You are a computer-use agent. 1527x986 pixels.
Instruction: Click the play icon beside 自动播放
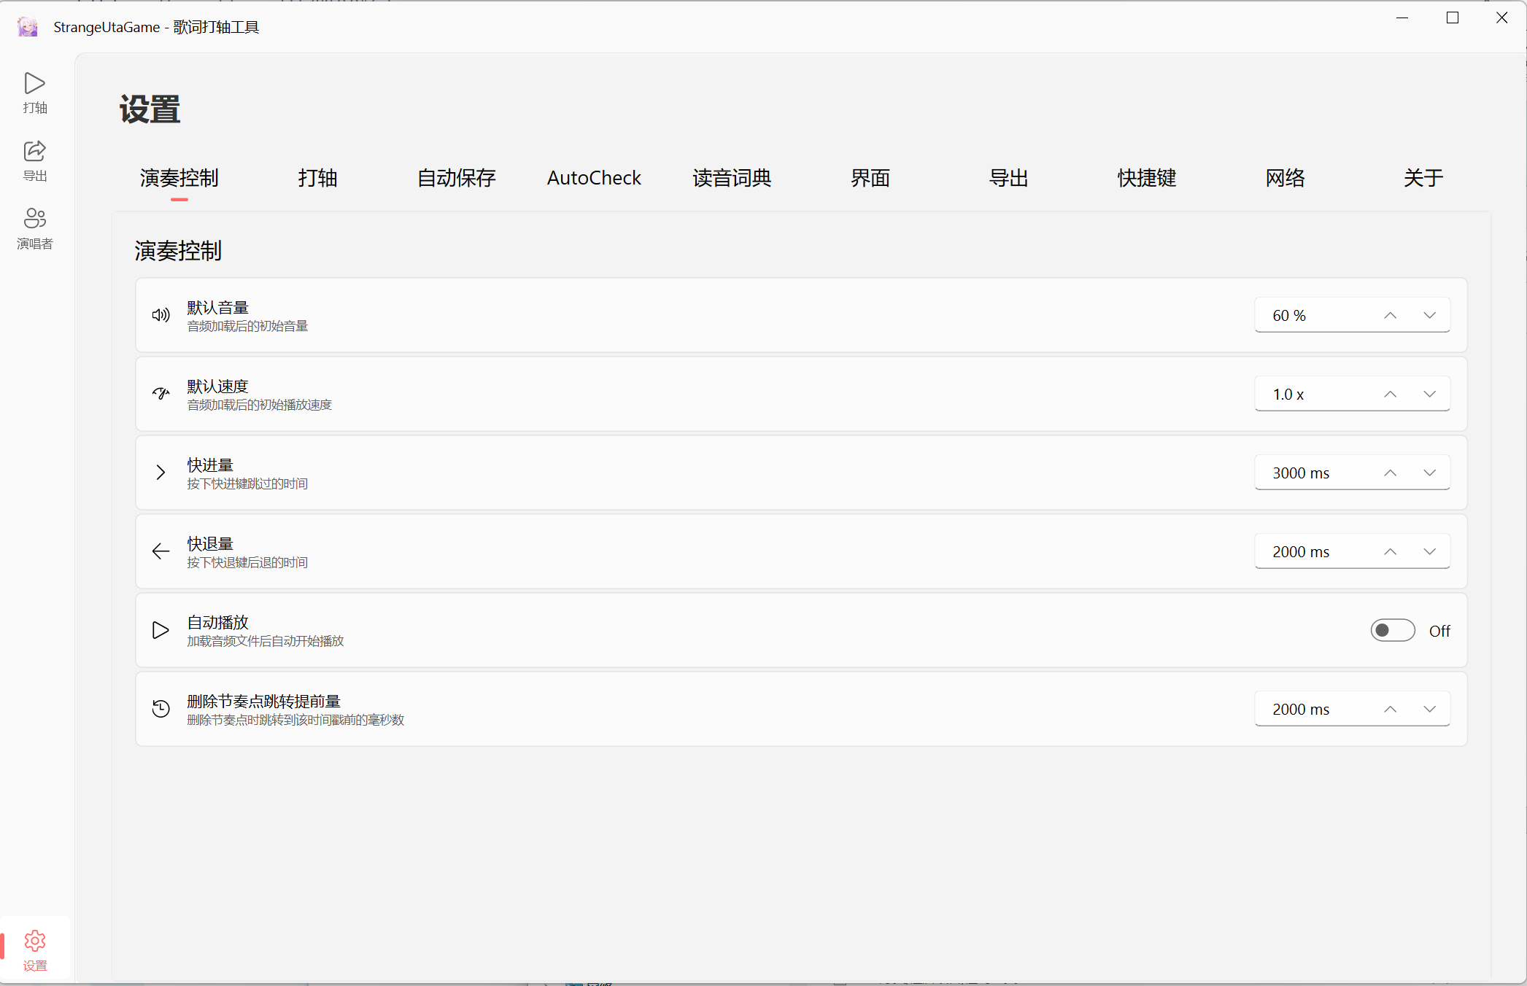(x=161, y=630)
